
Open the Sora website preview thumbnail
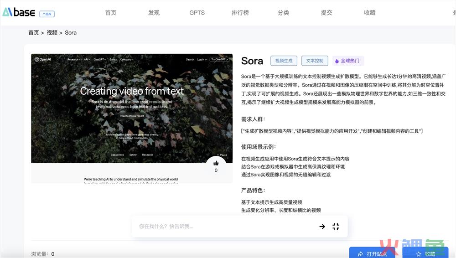coord(132,118)
